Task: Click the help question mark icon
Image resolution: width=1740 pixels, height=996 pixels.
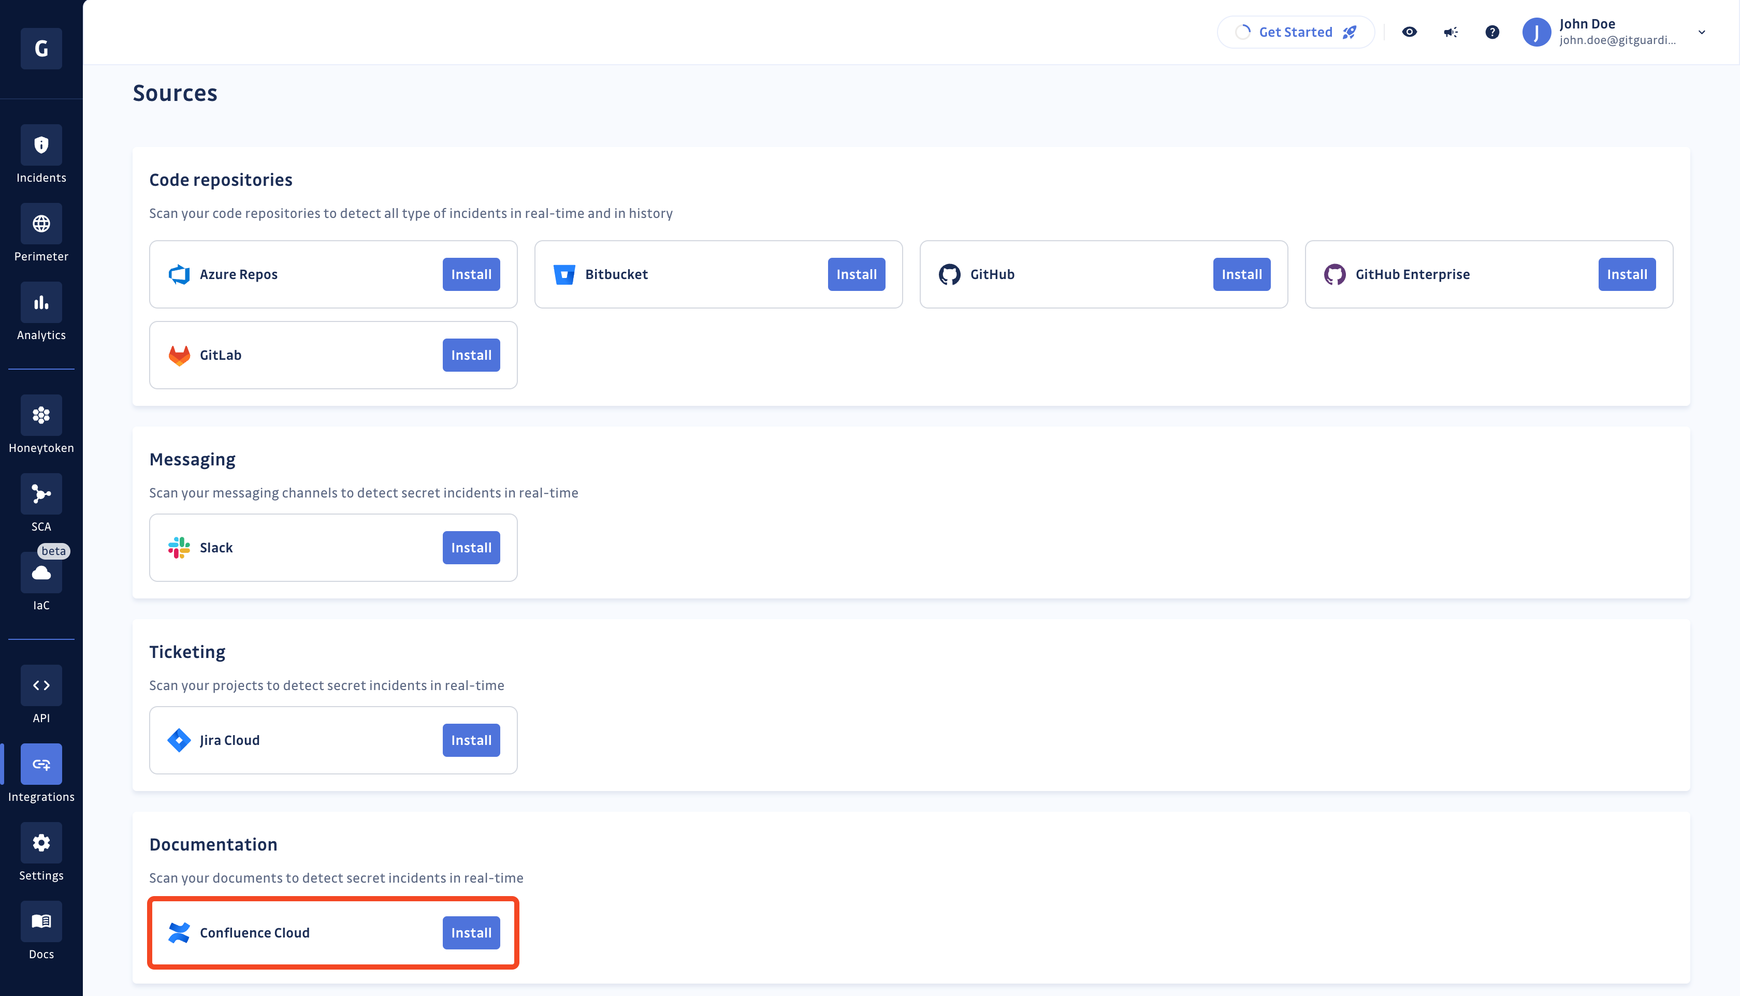Action: point(1491,31)
